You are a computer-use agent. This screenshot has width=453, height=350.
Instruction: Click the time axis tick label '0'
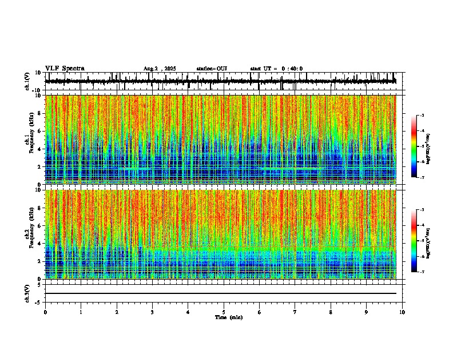(x=45, y=312)
